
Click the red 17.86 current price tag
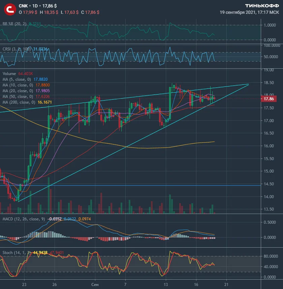(269, 99)
